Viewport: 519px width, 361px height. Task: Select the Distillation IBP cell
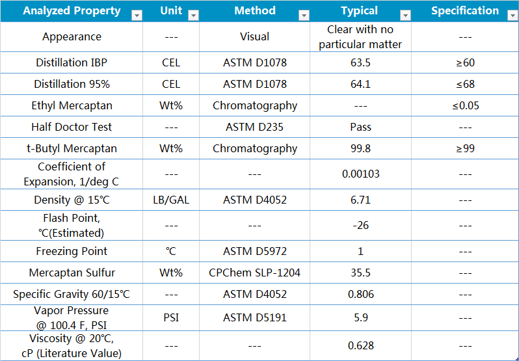click(x=72, y=62)
